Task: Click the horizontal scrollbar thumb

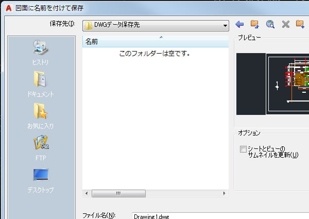Action: [x=118, y=193]
